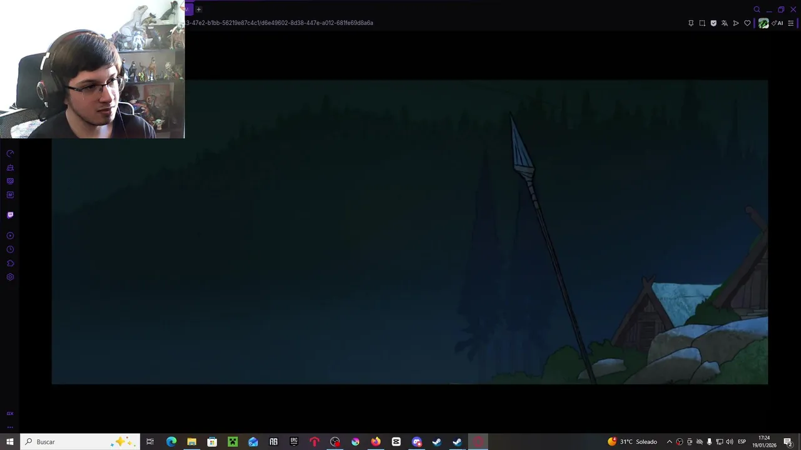801x450 pixels.
Task: Open History clock icon in sidebar
Action: click(x=10, y=249)
